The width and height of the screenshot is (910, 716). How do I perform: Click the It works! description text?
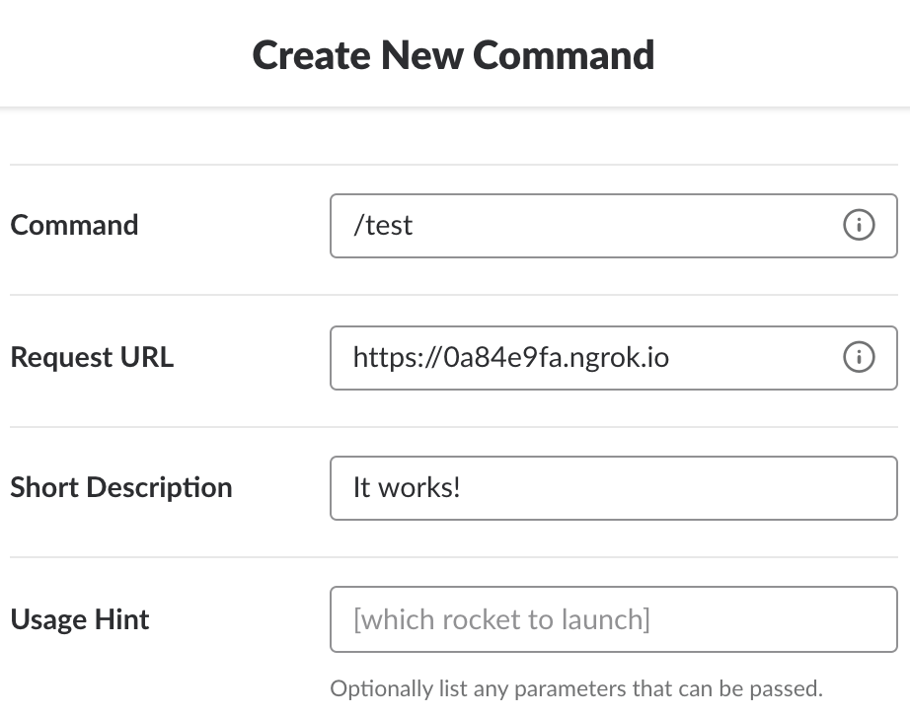[408, 487]
